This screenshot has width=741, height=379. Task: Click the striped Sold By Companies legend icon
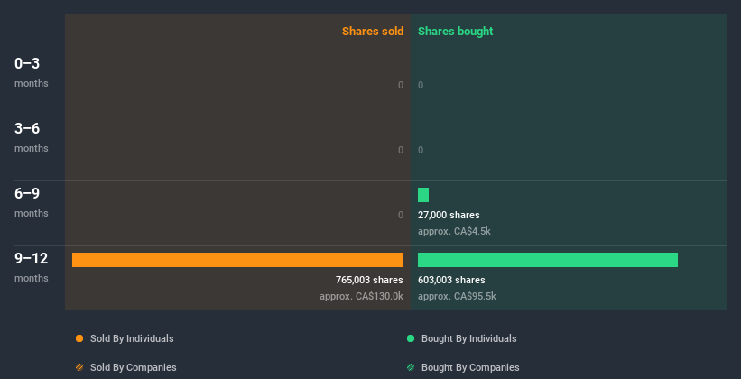[x=79, y=367]
